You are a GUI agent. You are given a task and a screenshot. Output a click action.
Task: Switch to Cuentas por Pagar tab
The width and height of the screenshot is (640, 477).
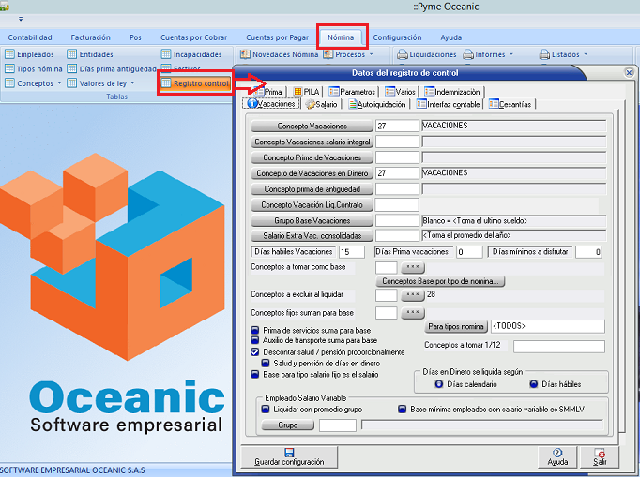tap(277, 37)
